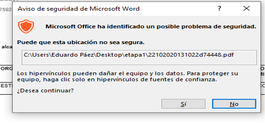
Task: Click the ESTI table cell behind dialog
Action: [6, 86]
